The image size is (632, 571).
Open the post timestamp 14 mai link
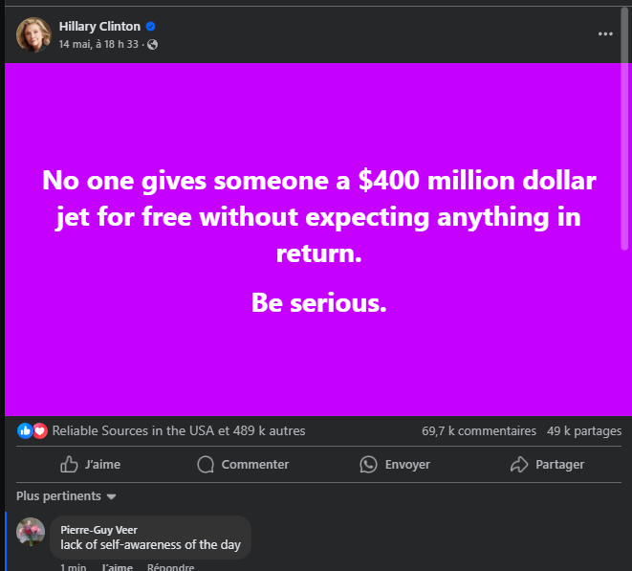tap(98, 45)
